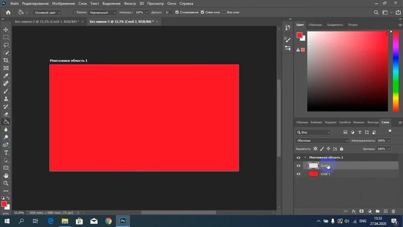Open the tool preset picker arrow

point(26,13)
